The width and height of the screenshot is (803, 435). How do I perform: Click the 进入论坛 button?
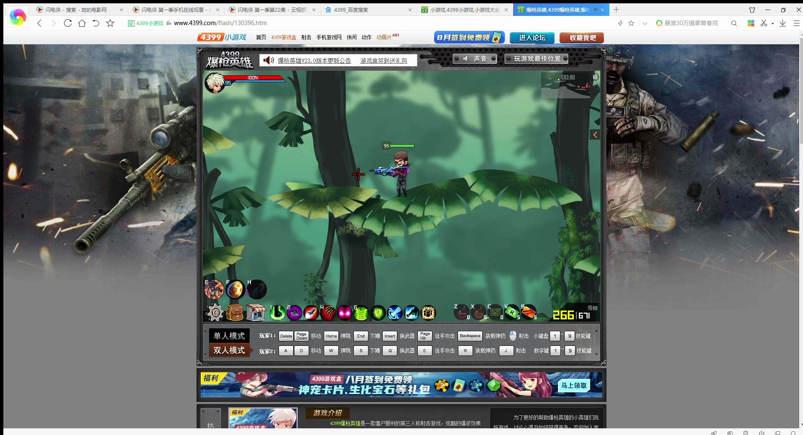(532, 38)
